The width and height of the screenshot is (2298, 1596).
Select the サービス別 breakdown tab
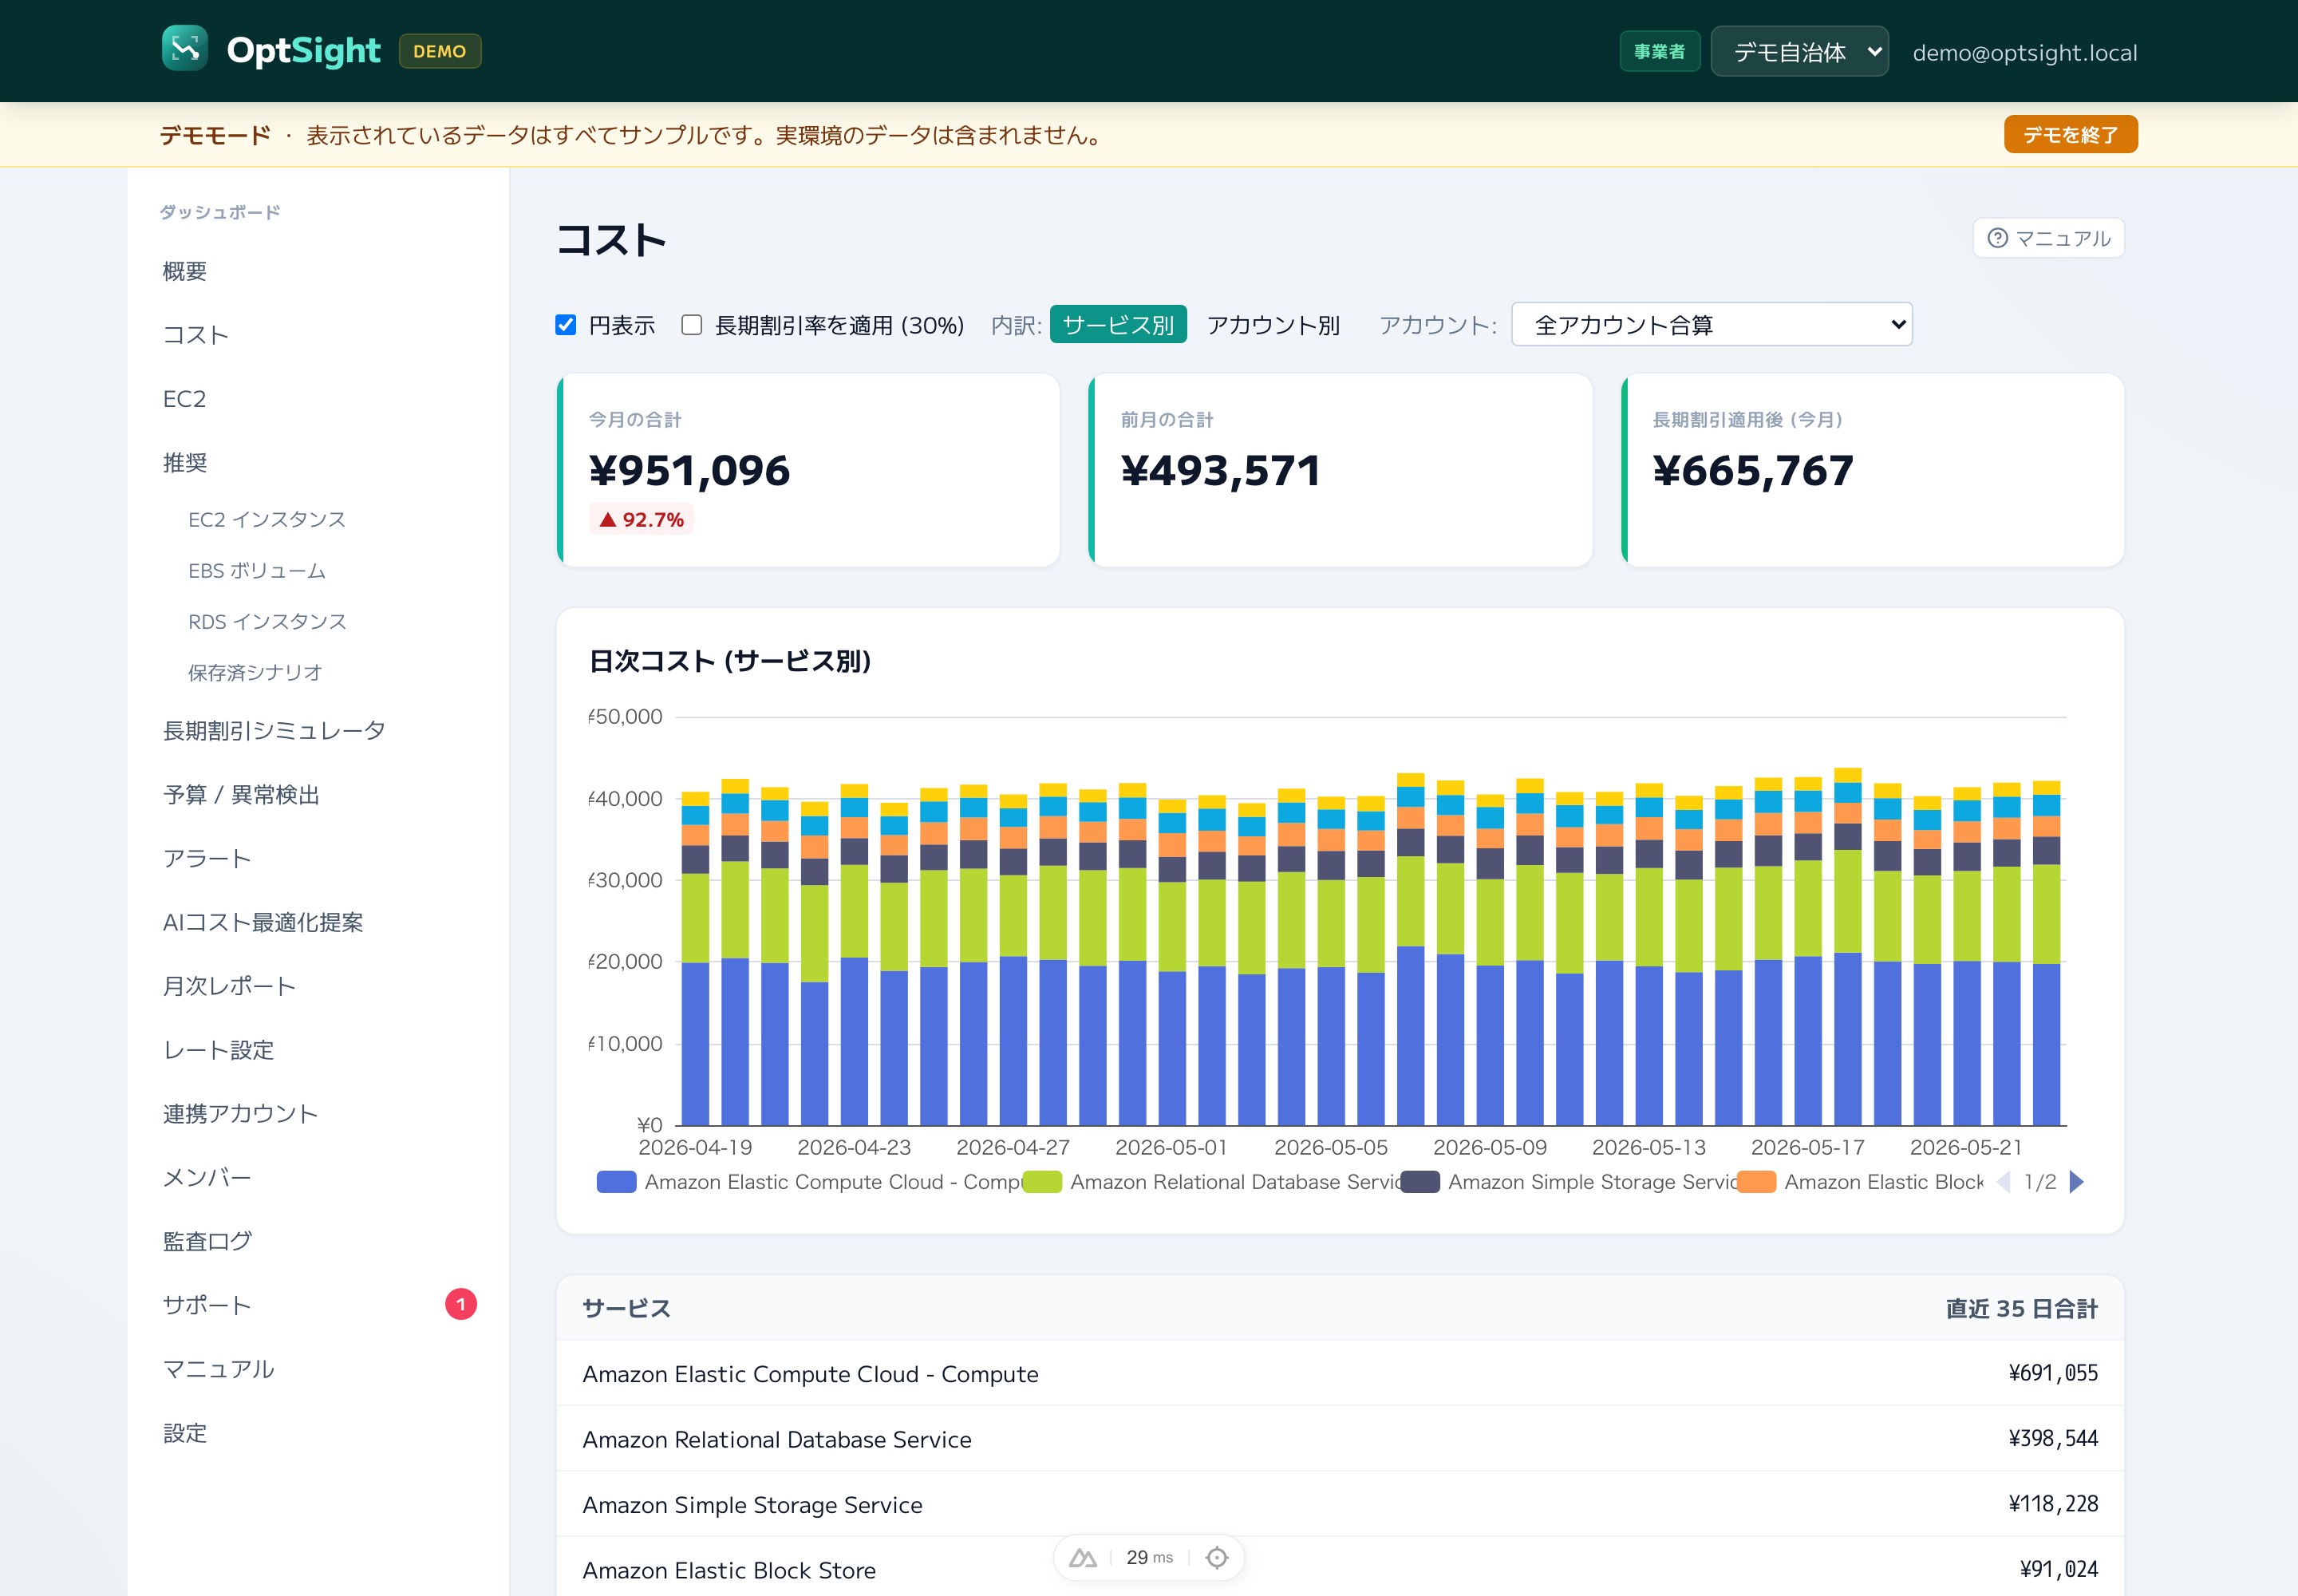pyautogui.click(x=1118, y=324)
